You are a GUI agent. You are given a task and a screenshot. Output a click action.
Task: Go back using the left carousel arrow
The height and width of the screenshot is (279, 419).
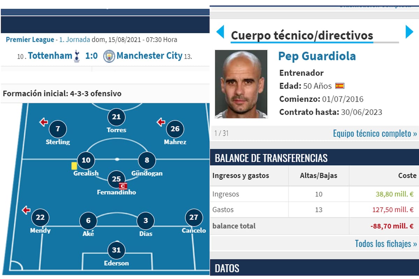220,32
